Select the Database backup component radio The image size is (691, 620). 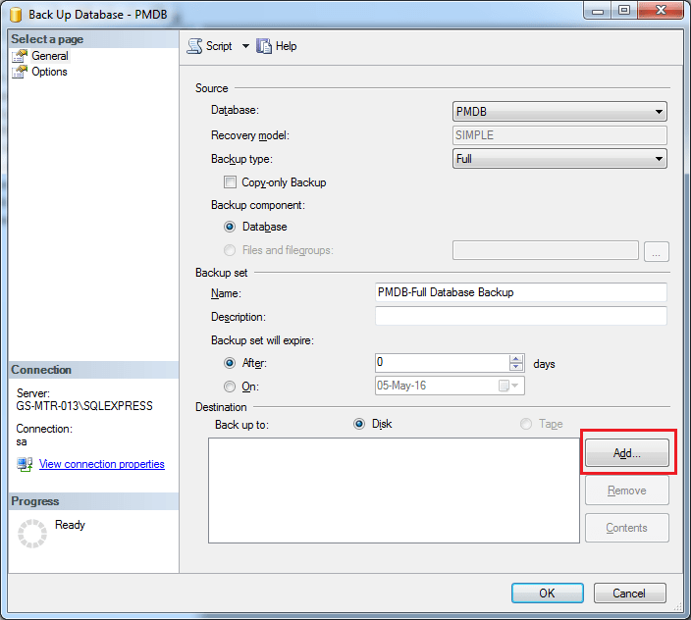click(231, 227)
